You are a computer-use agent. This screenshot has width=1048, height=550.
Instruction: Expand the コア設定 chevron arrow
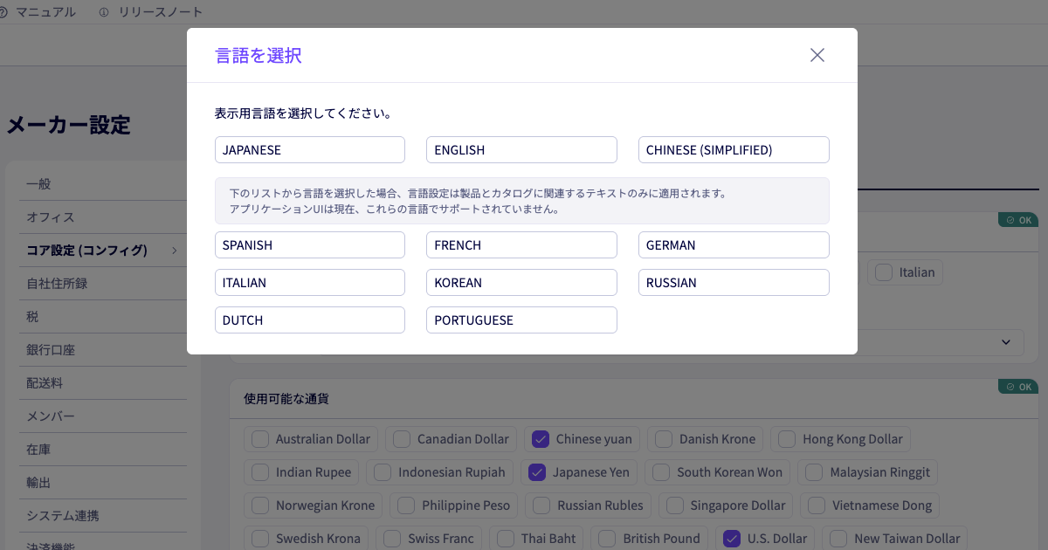point(175,251)
